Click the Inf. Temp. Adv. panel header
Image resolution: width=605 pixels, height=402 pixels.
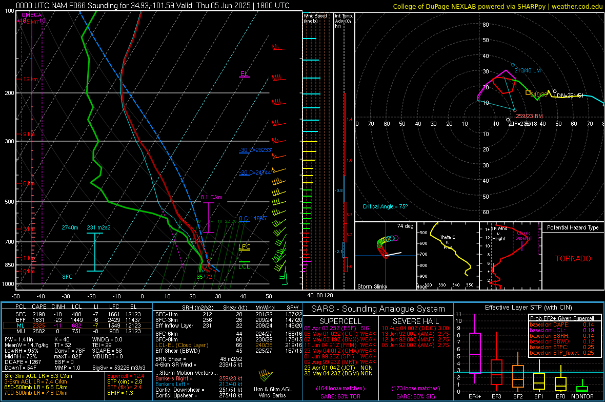(344, 21)
